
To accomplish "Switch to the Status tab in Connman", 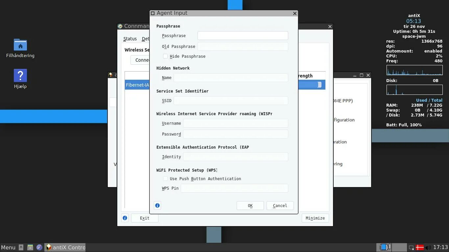I will [130, 39].
